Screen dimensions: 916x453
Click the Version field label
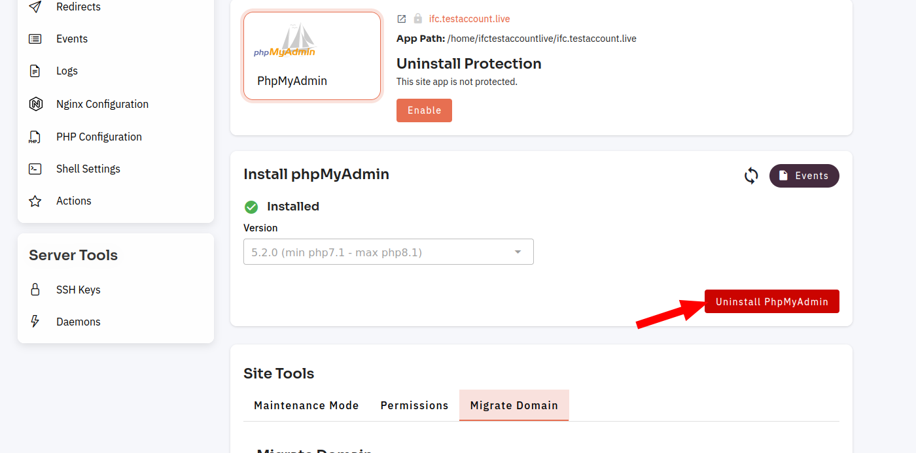pos(260,228)
